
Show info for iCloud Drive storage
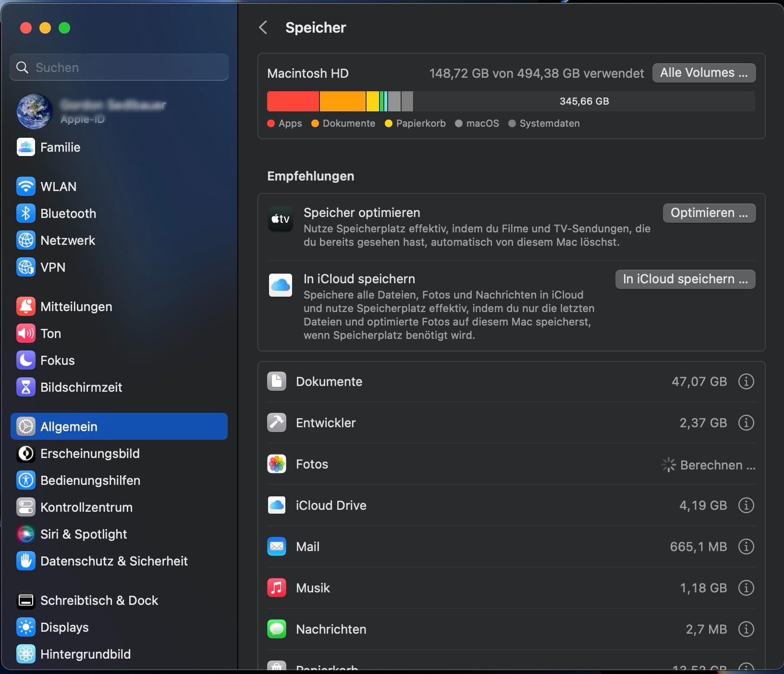tap(746, 505)
